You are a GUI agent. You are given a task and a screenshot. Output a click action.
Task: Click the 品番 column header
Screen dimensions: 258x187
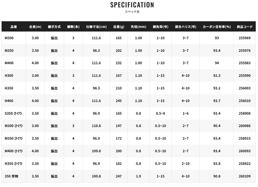point(13,27)
